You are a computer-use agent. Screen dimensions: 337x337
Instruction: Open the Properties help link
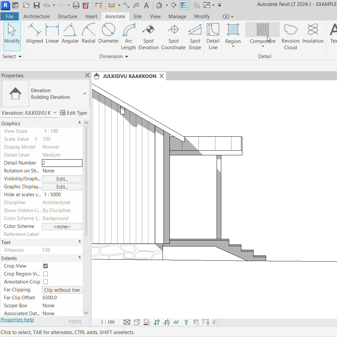tap(17, 320)
